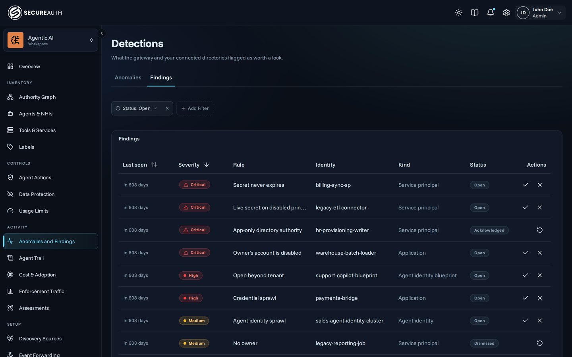Click legacy-reporting-job identity

[340, 343]
